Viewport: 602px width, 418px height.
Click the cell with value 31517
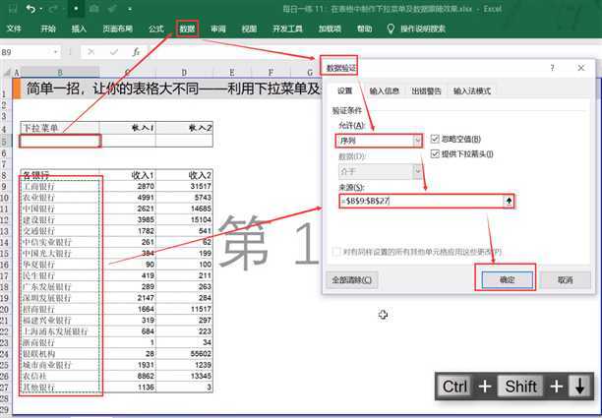(x=185, y=187)
